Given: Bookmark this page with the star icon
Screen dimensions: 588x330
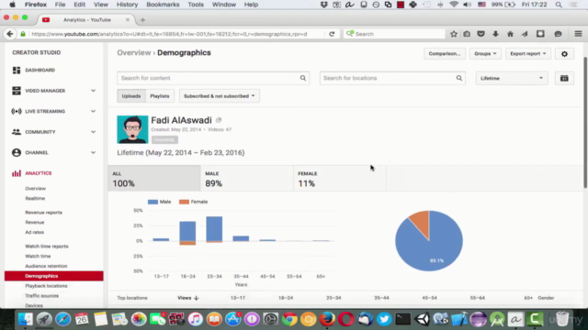Looking at the screenshot, I should (x=454, y=34).
